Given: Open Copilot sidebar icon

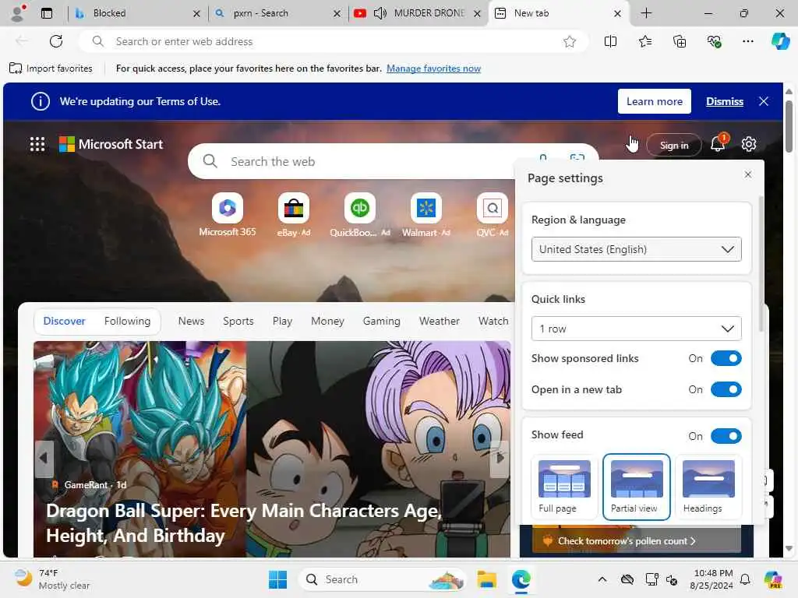Looking at the screenshot, I should point(780,41).
